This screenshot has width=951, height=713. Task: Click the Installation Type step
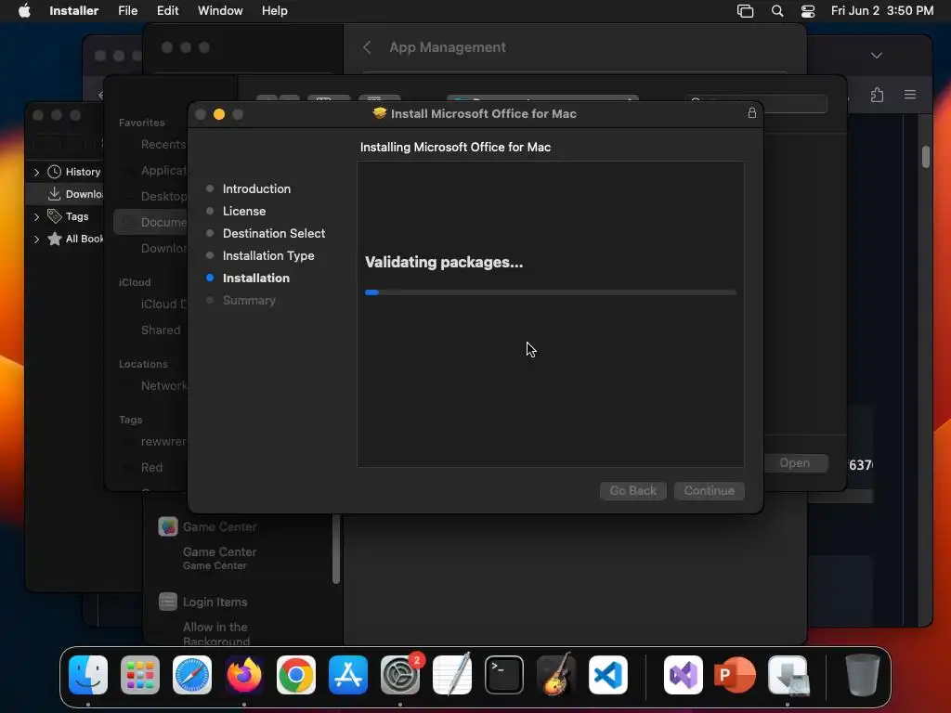coord(268,256)
